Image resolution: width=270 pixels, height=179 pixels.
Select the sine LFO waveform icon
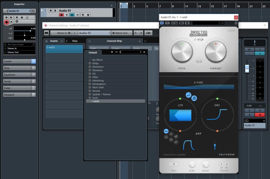(166, 131)
